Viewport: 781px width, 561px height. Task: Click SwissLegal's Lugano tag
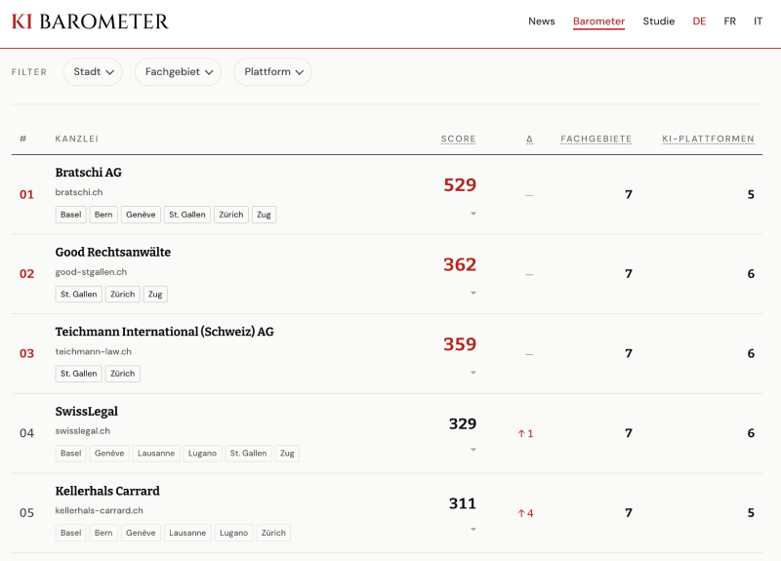(202, 454)
